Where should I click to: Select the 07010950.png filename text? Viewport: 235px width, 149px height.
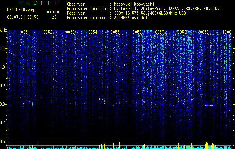point(21,10)
